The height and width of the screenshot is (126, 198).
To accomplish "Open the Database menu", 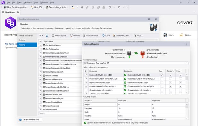I will (28, 3).
